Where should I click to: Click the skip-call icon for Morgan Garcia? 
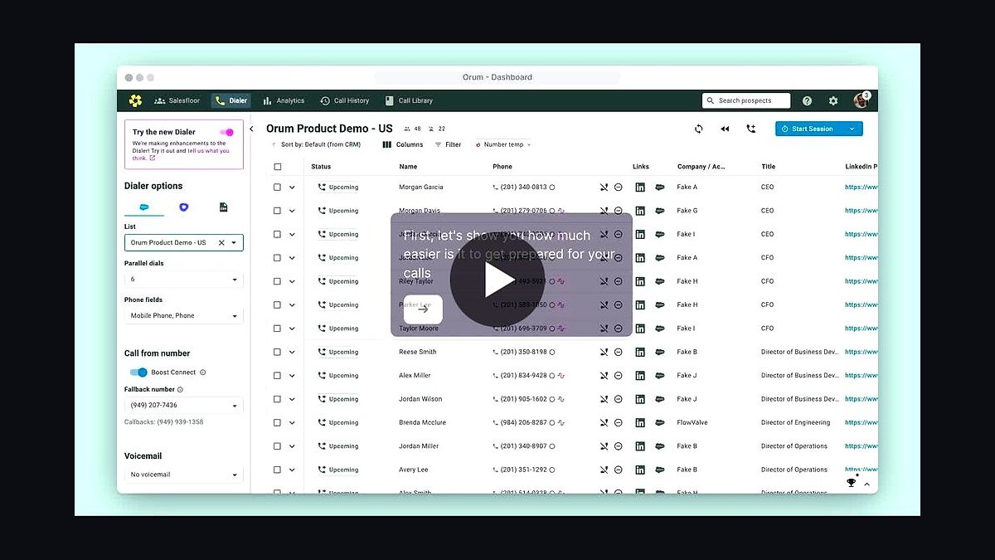pos(604,187)
